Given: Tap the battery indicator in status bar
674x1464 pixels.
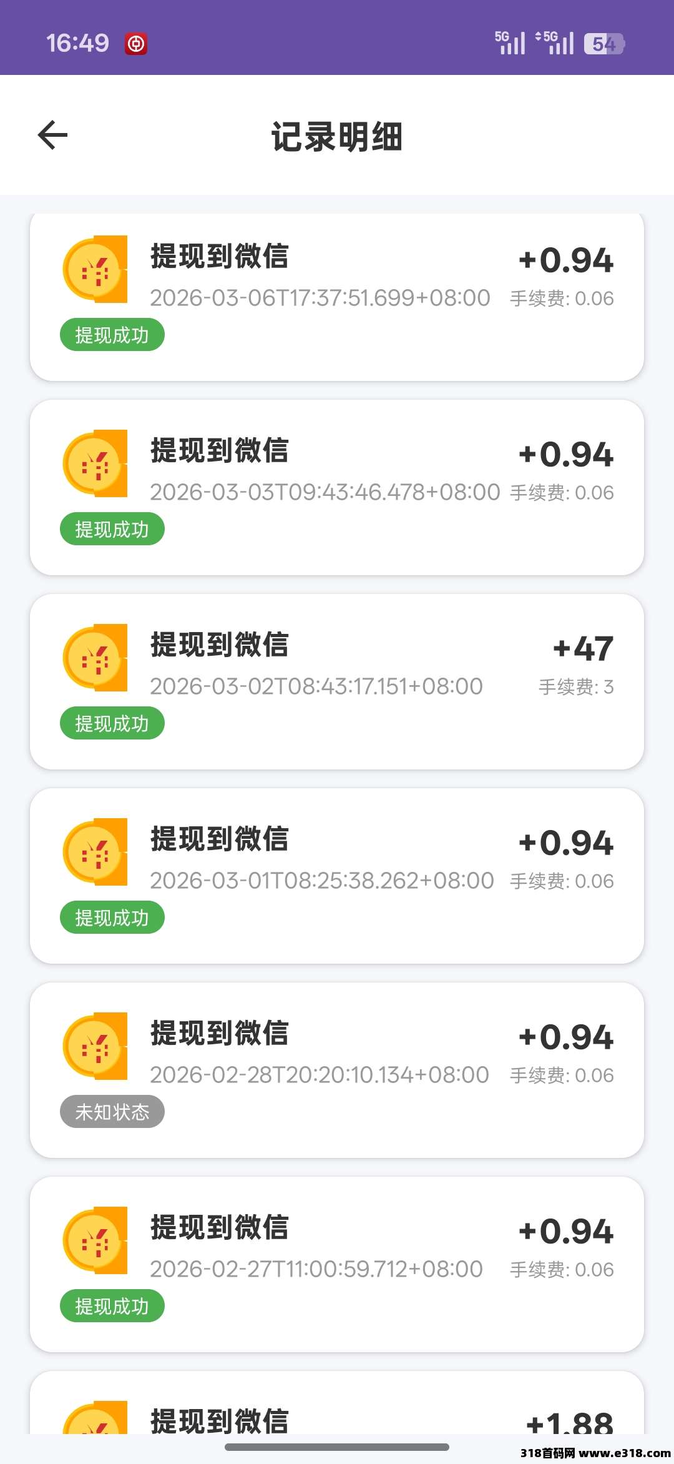Looking at the screenshot, I should 603,44.
